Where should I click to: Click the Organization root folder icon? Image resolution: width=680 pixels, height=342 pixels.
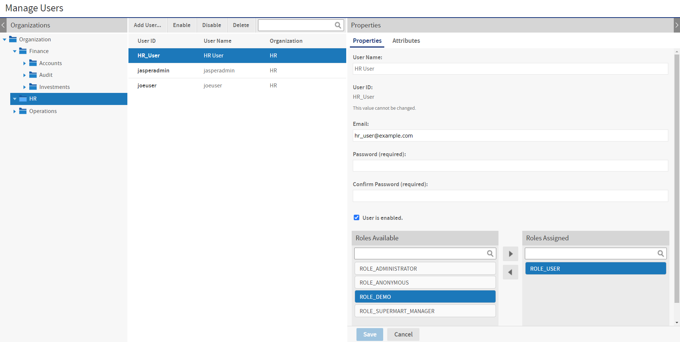[x=13, y=39]
